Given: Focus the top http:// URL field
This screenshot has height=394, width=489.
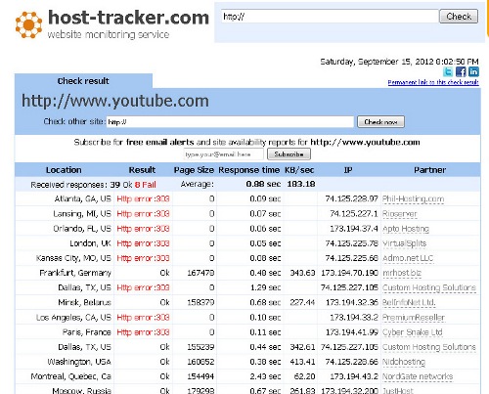Looking at the screenshot, I should click(330, 17).
